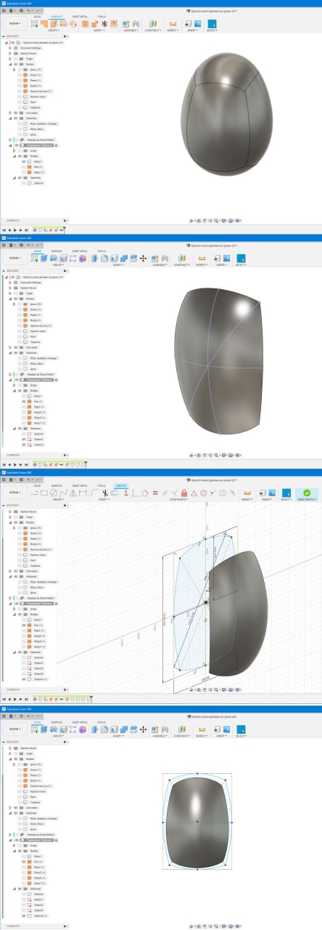Viewport: 322px width, 930px height.
Task: Open the CONSTRUCT dropdown in the top window
Action: pos(154,31)
